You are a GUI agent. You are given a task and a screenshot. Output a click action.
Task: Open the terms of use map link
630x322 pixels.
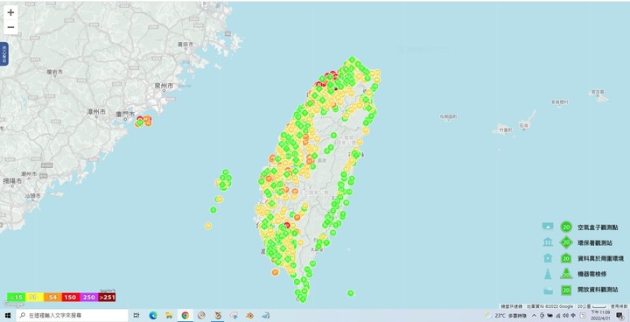coord(619,306)
